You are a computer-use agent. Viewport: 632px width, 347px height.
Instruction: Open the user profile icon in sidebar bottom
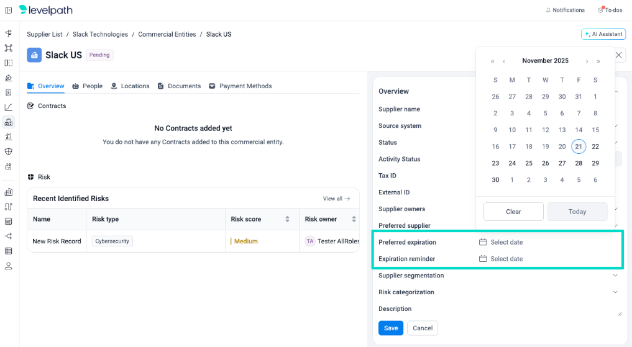8,266
